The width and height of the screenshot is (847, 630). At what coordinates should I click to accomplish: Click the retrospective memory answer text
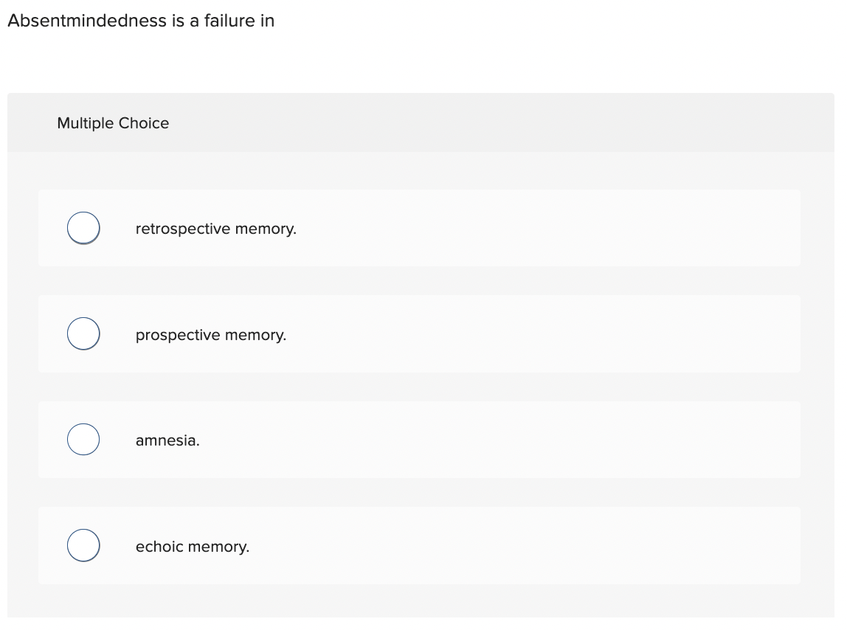[x=215, y=229]
